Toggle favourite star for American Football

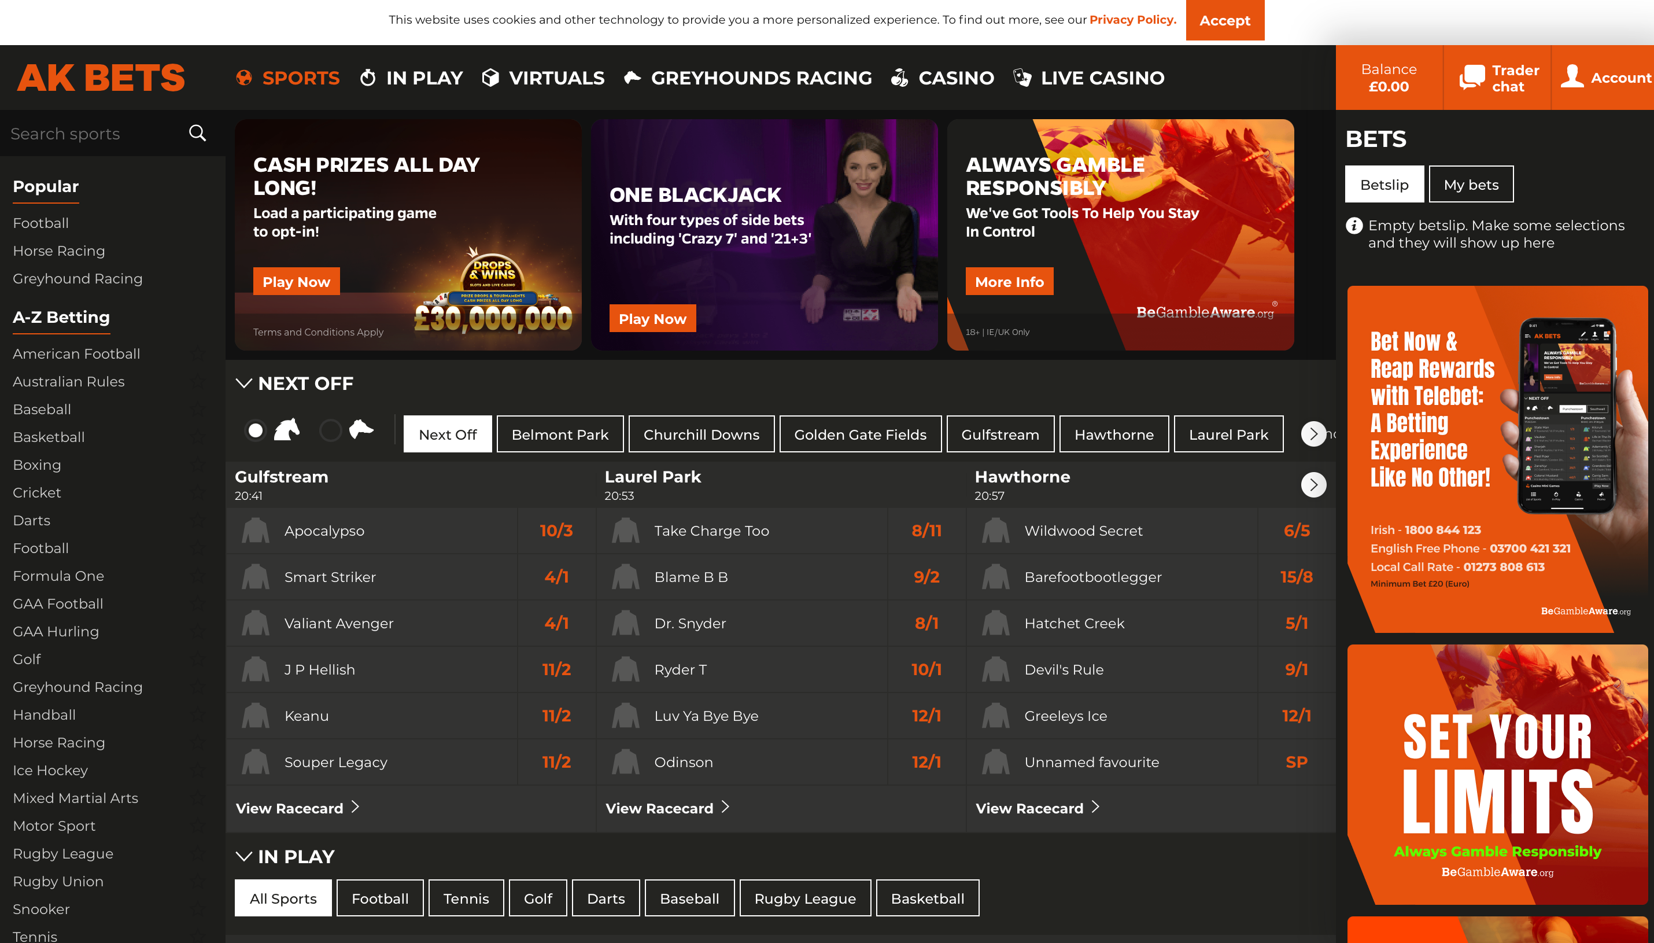pos(198,353)
